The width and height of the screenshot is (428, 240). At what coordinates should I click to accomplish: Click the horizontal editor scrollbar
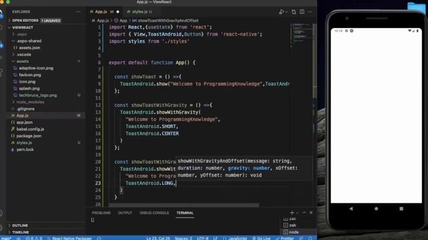(184, 205)
